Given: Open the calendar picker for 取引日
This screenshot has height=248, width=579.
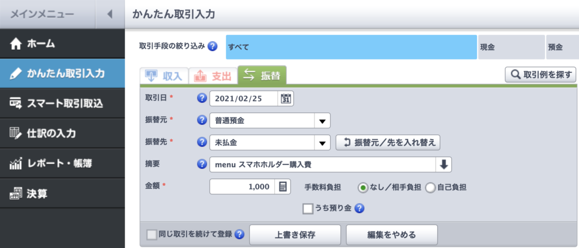Looking at the screenshot, I should 286,98.
